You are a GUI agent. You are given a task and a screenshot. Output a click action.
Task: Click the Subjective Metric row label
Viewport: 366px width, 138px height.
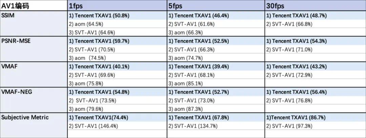pos(25,117)
